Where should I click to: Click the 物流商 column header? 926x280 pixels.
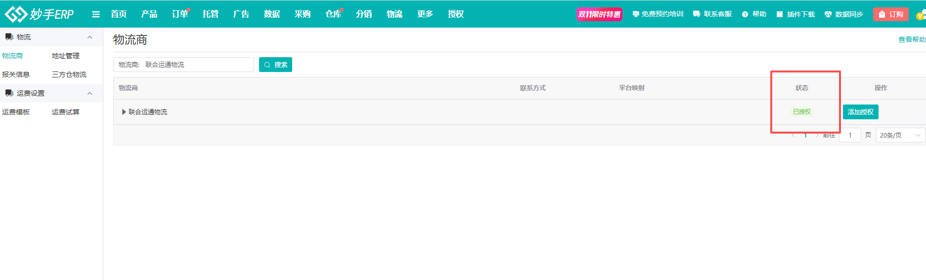pyautogui.click(x=128, y=88)
